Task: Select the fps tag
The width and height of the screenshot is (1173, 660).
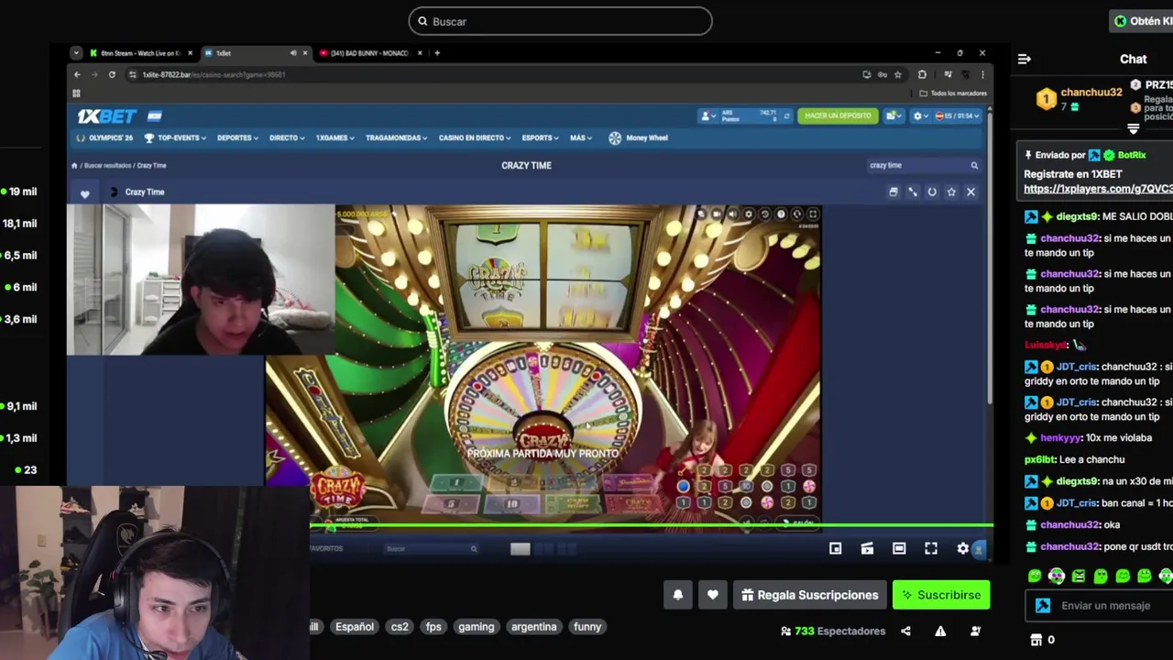Action: 433,627
